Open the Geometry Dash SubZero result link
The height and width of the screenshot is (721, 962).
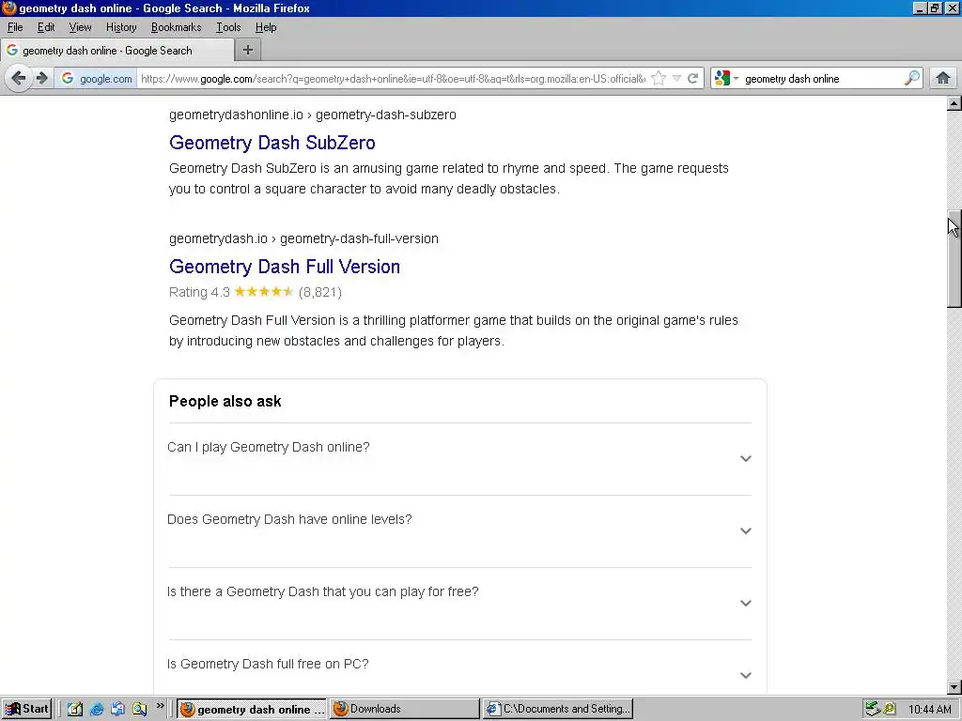point(272,143)
